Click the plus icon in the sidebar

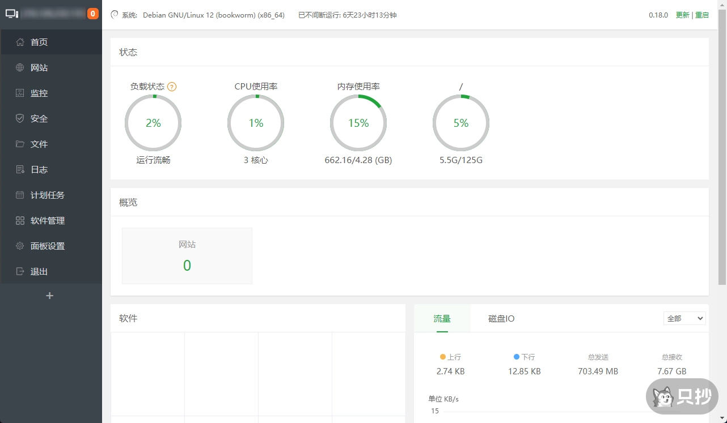pos(49,296)
